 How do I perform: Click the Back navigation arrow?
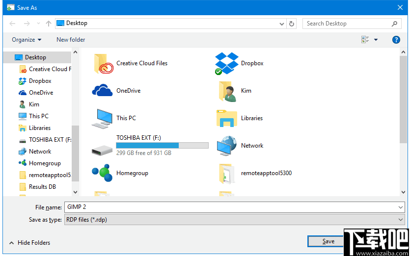(x=12, y=24)
